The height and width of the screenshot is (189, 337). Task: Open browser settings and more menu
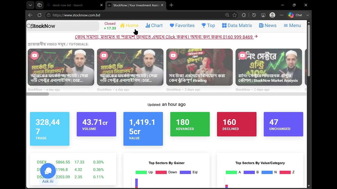pos(281,15)
